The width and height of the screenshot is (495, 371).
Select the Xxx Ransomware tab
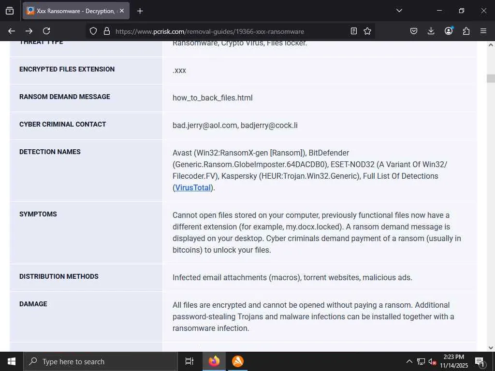(76, 11)
